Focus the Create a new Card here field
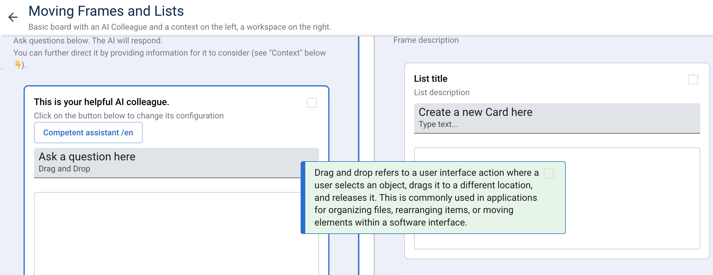 coord(556,118)
